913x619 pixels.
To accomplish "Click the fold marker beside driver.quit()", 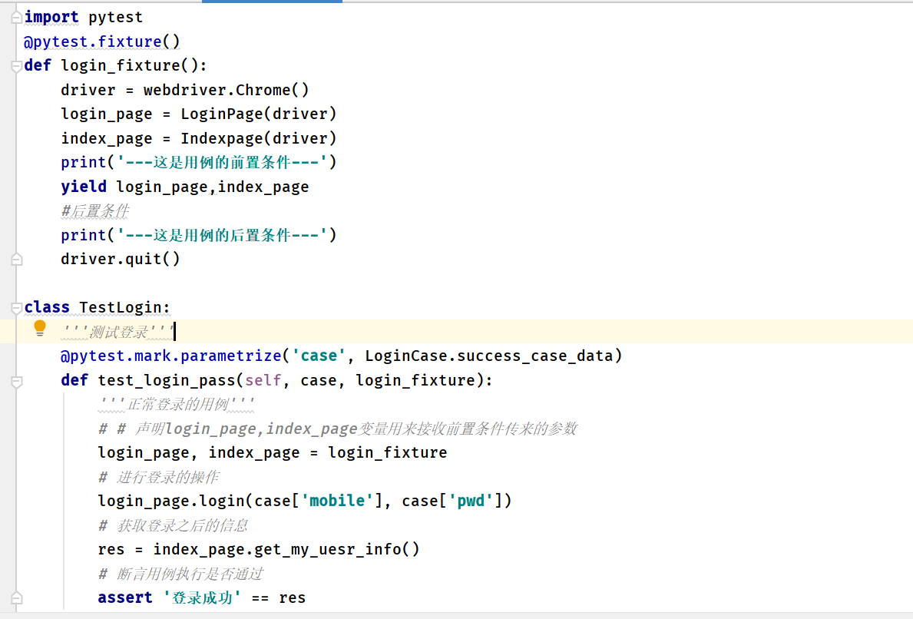I will point(15,260).
